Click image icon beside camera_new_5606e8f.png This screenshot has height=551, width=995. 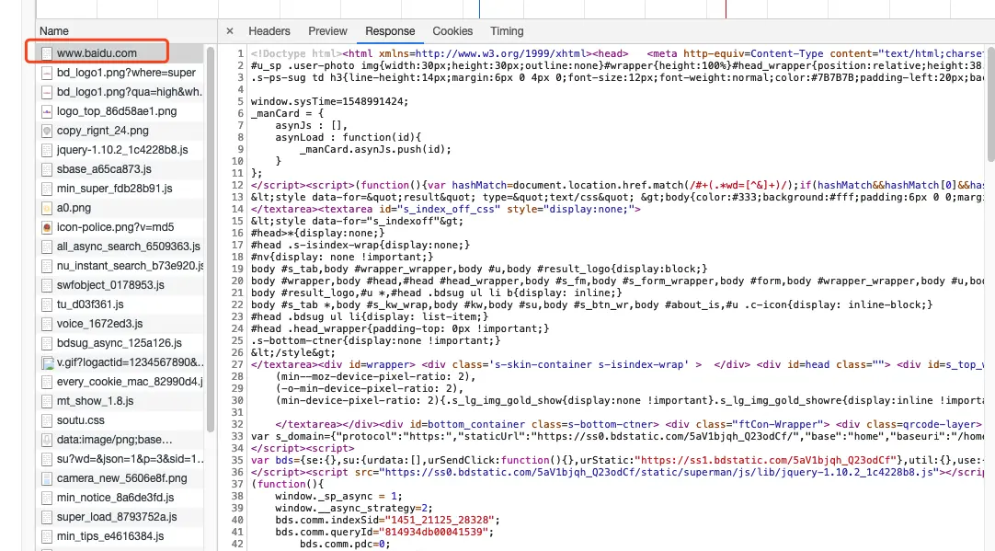[x=46, y=478]
